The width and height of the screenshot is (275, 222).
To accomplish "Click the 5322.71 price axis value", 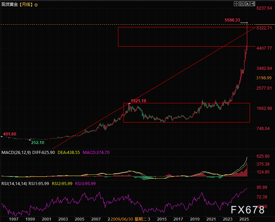I will (264, 28).
